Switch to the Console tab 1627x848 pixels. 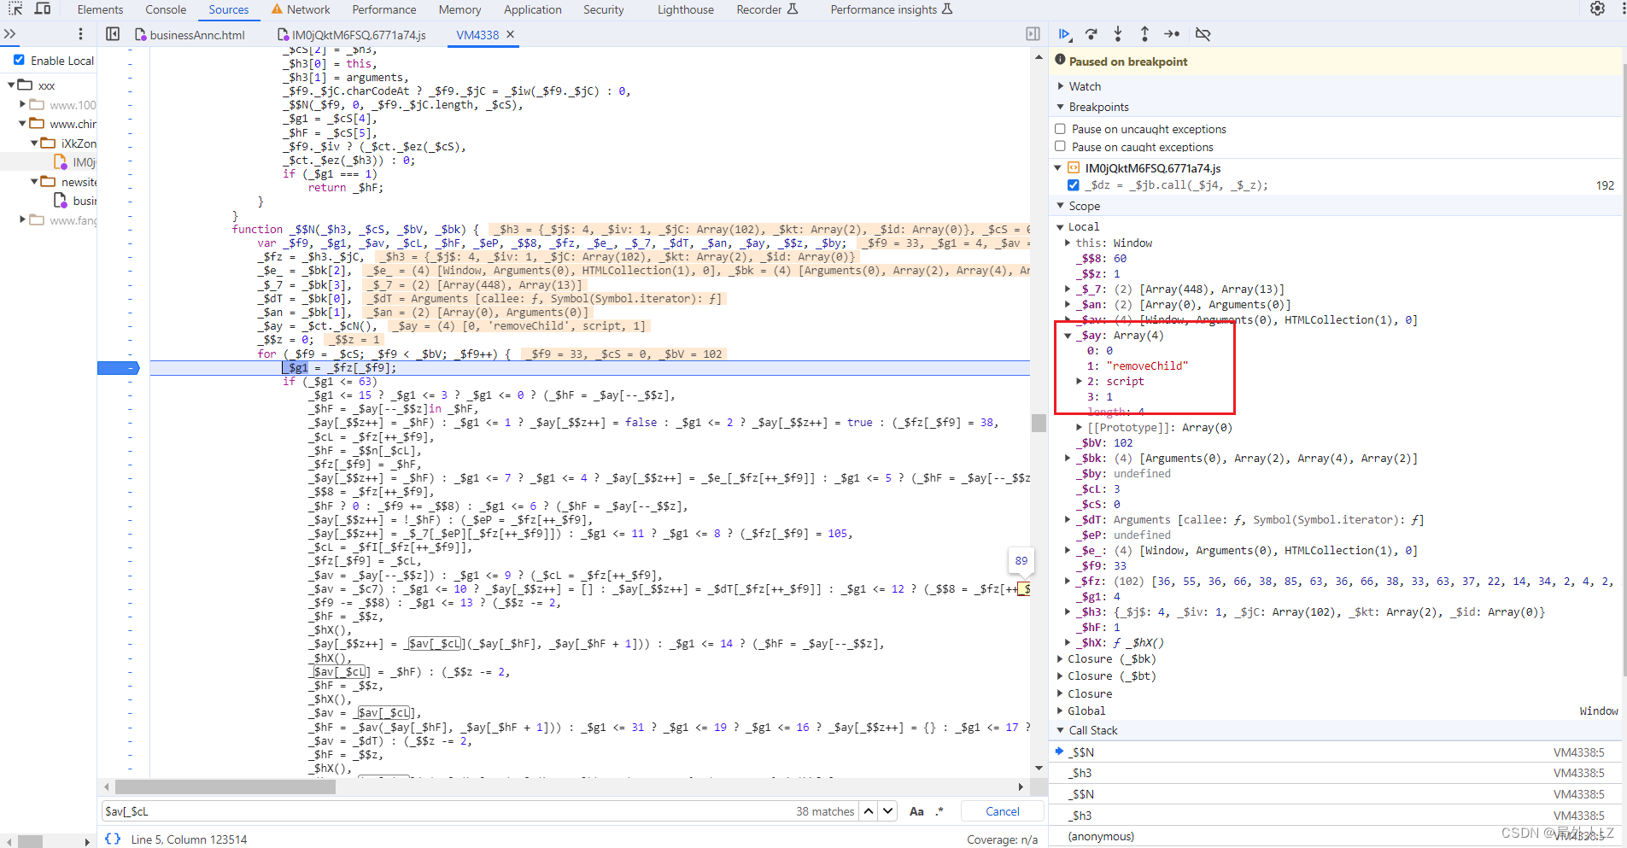(166, 9)
